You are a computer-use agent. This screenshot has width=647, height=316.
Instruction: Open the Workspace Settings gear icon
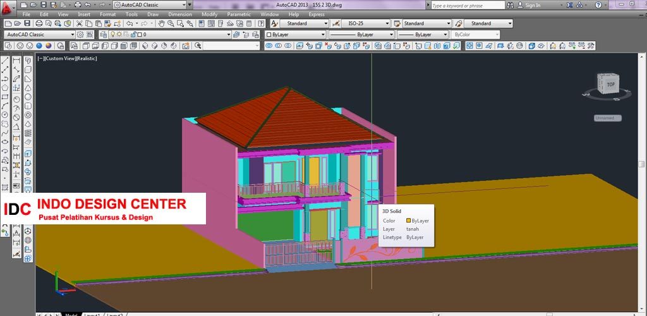coord(80,35)
